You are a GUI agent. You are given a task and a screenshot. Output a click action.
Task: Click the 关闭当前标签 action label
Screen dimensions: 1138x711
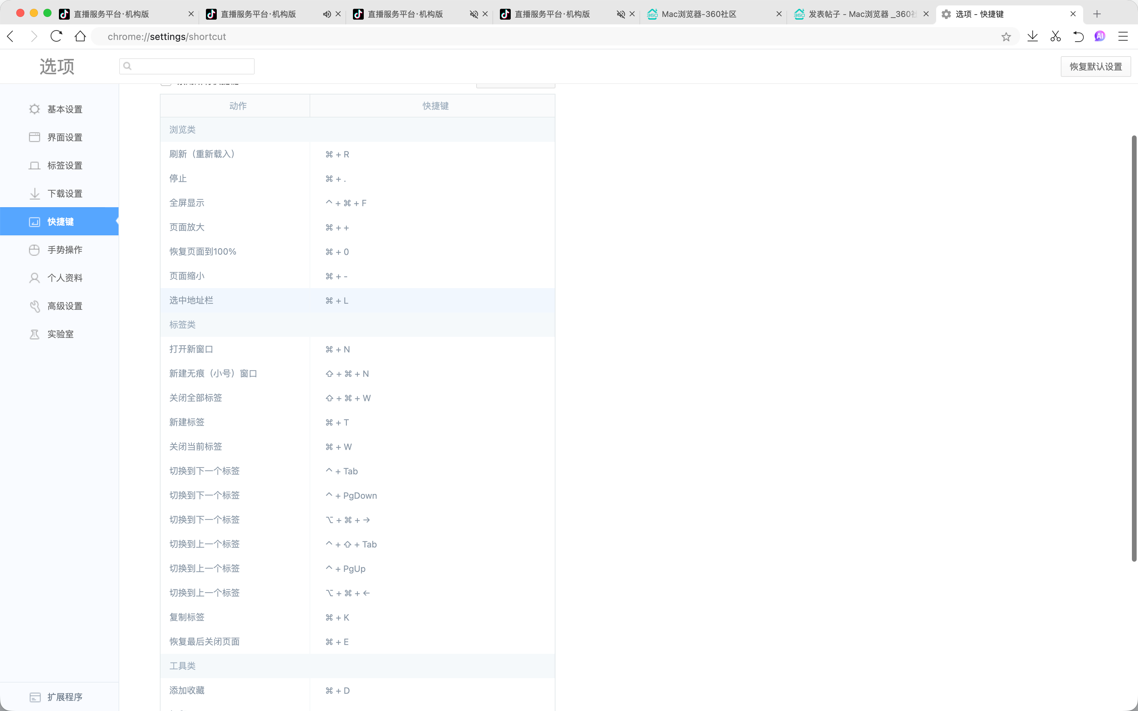[x=196, y=447]
